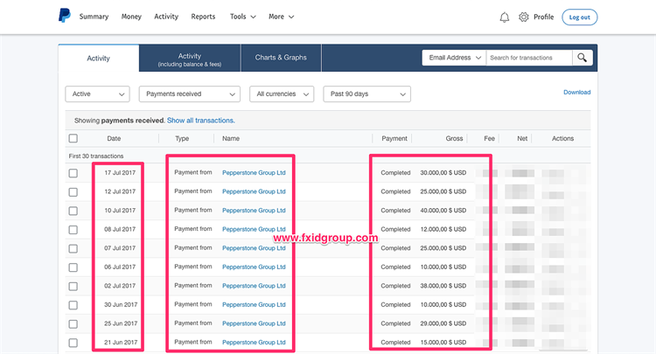
Task: Open the All currencies dropdown
Action: tap(282, 94)
